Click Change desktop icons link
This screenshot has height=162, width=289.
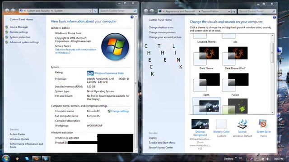[161, 27]
